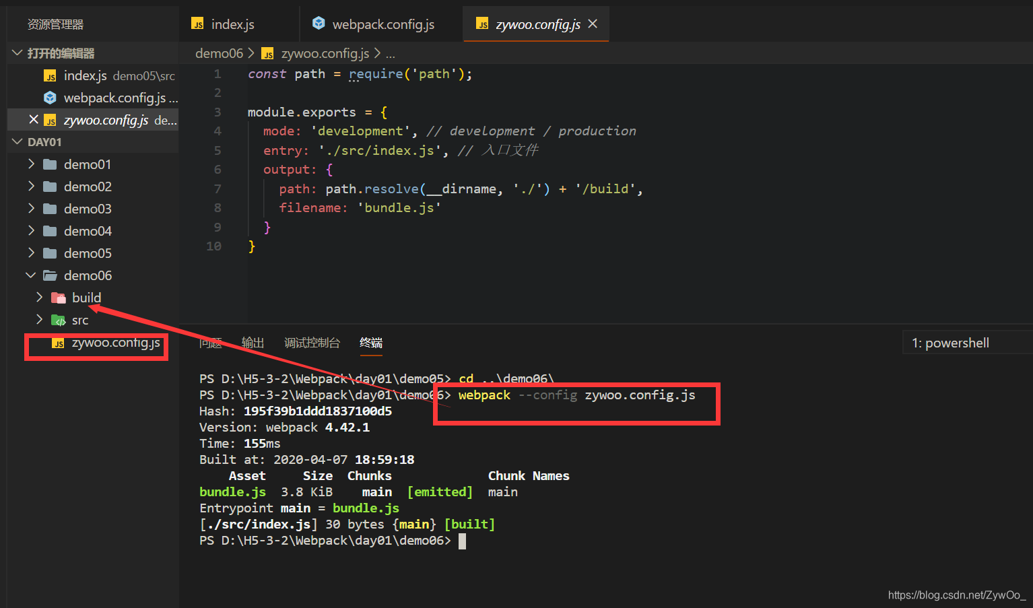Switch to the 输出 panel tab

(x=253, y=343)
